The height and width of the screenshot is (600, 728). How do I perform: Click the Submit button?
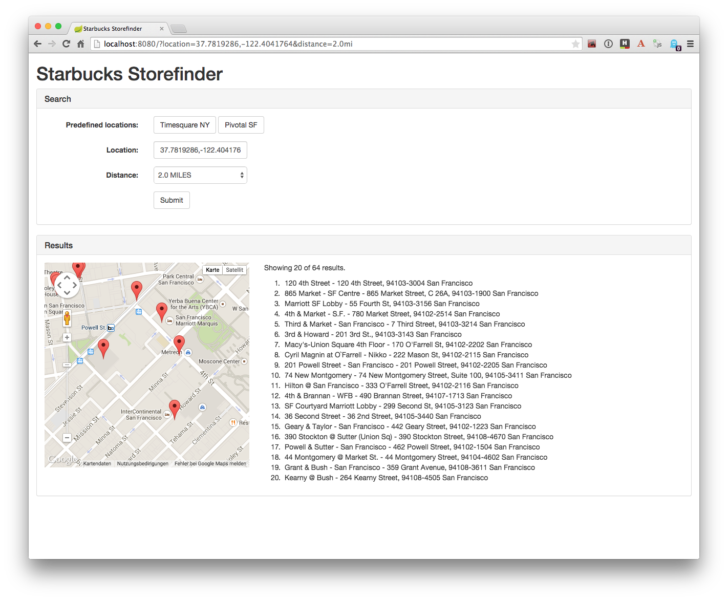pos(172,200)
